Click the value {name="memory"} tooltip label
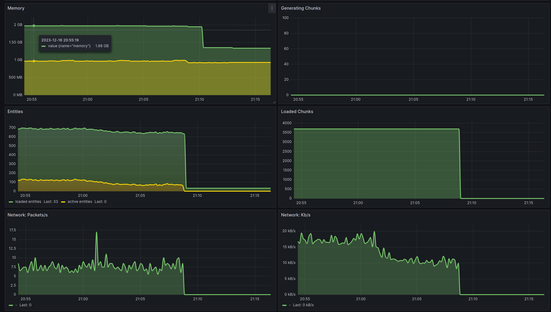This screenshot has width=551, height=312. pos(69,46)
